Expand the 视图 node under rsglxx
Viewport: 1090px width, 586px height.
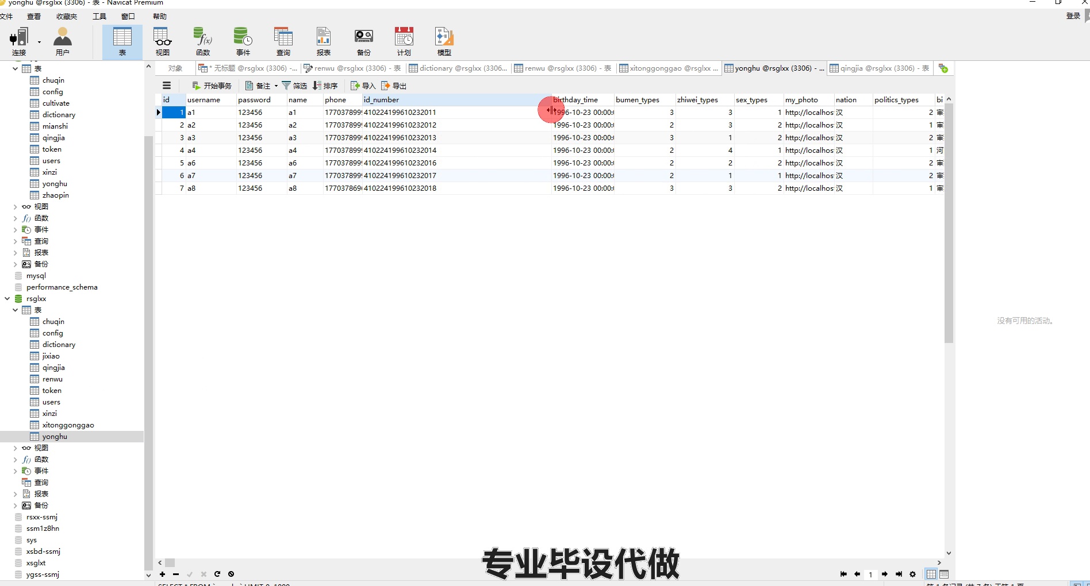pos(14,448)
